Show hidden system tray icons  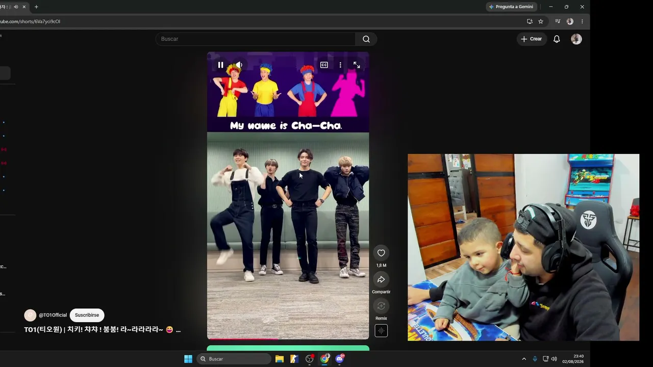(x=523, y=359)
